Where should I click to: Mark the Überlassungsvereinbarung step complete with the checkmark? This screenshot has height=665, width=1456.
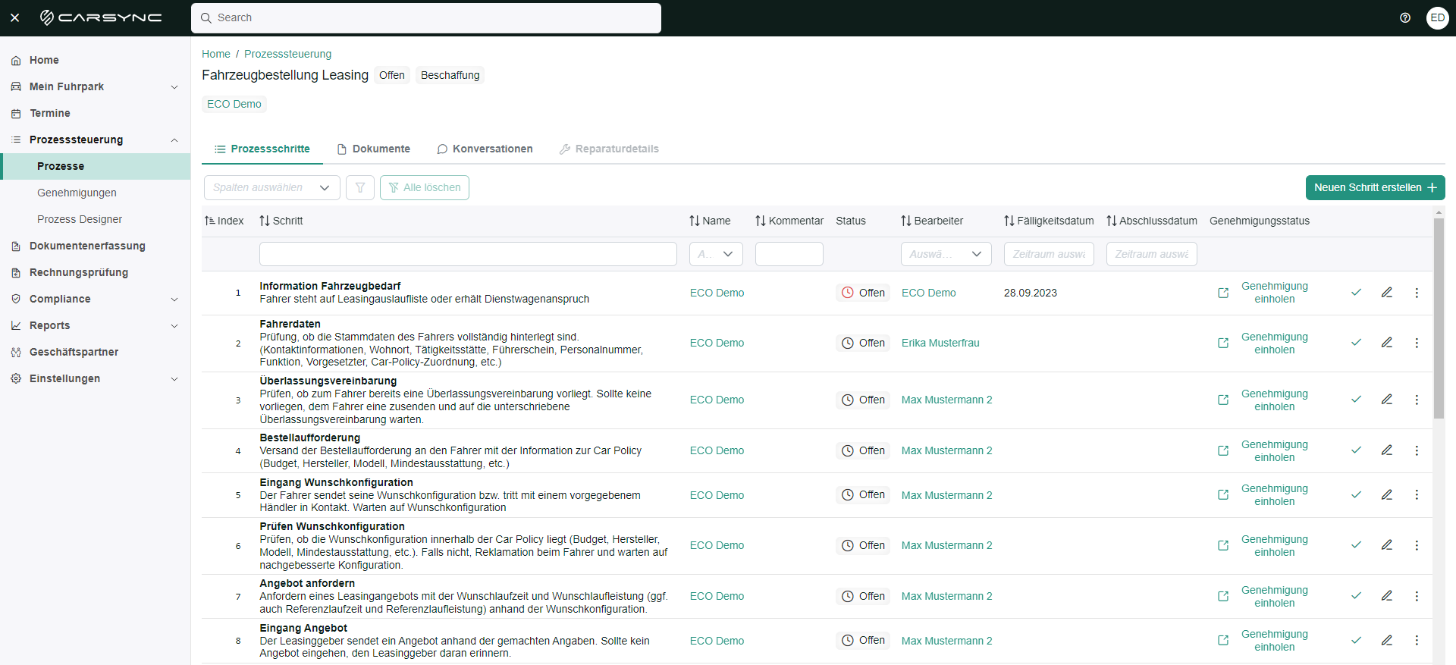click(1356, 400)
